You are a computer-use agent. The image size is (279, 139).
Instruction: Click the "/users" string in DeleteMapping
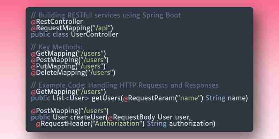point(100,73)
